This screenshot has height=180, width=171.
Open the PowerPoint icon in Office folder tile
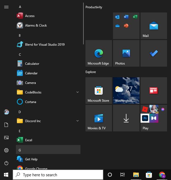126,25
